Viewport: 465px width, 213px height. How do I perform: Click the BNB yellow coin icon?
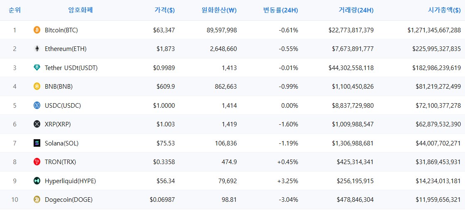click(x=37, y=86)
